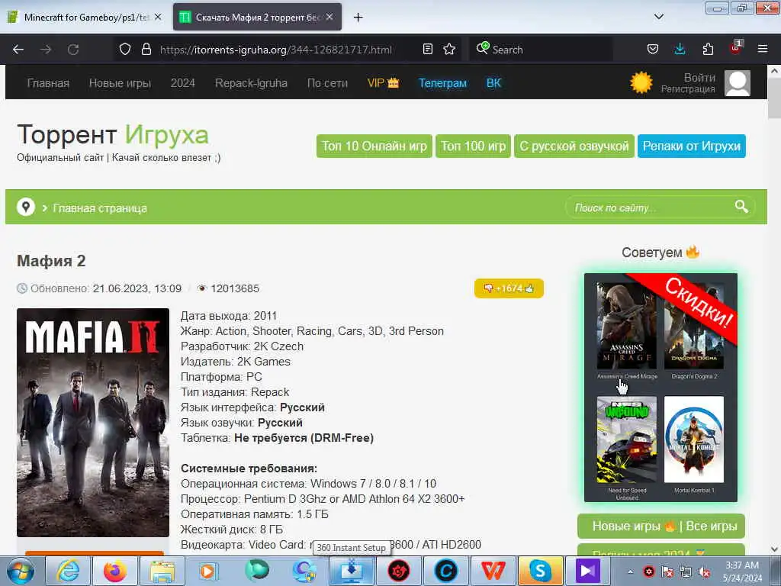The image size is (781, 586).
Task: Click the thumbs-down rating icon
Action: (488, 288)
